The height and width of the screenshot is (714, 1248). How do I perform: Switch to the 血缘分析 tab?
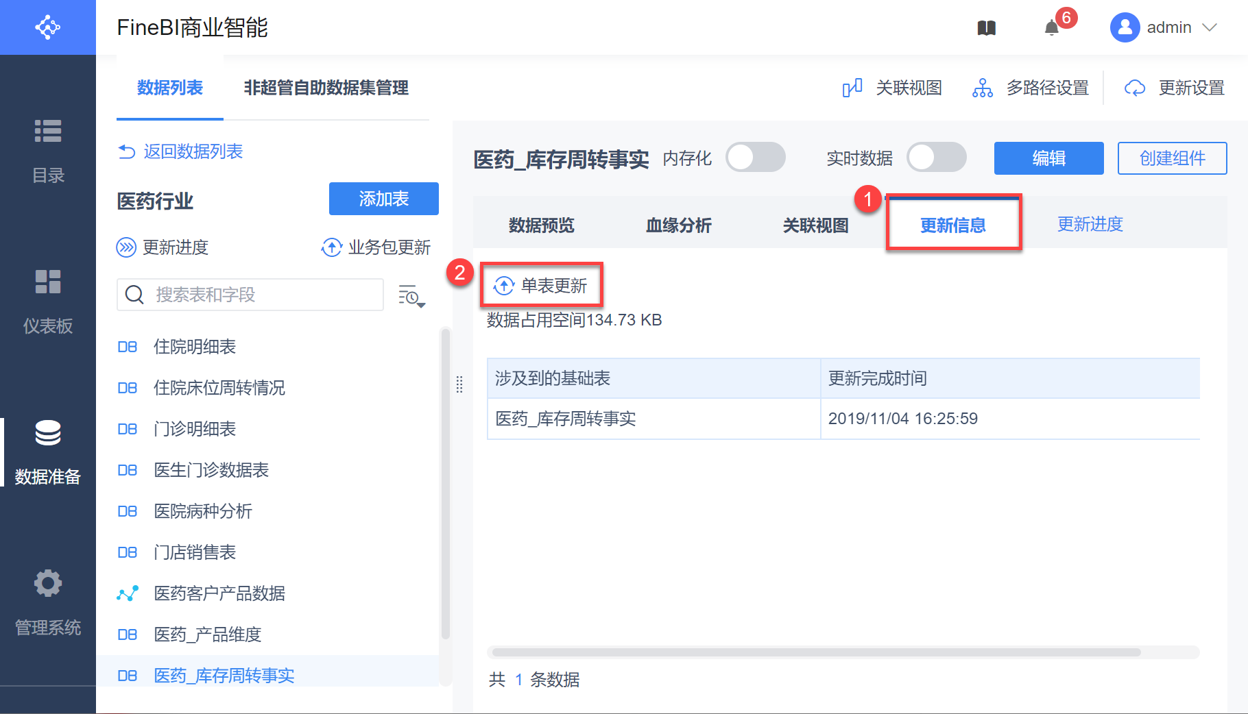pyautogui.click(x=679, y=225)
